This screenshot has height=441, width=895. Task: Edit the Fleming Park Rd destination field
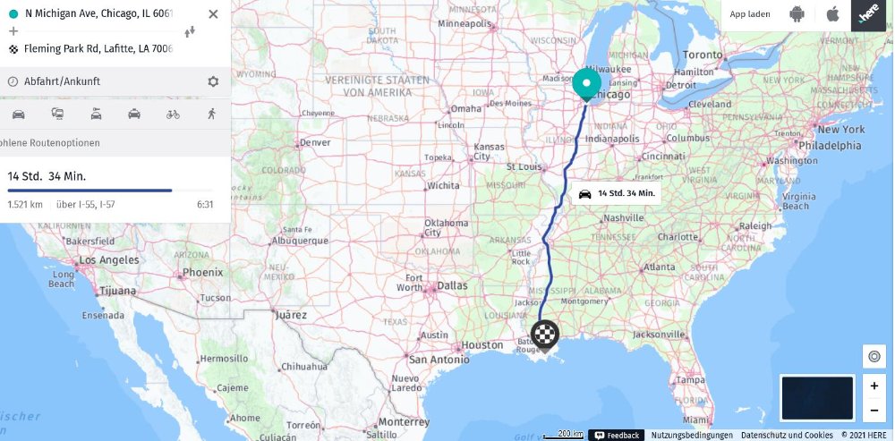click(x=98, y=49)
